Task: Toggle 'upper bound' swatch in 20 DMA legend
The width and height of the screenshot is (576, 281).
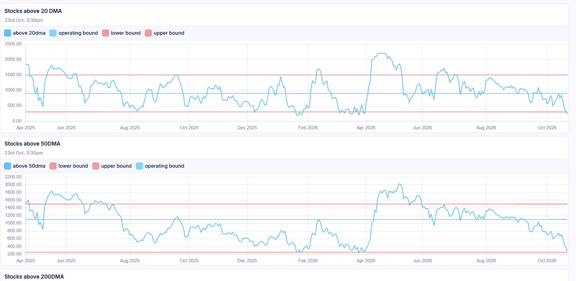Action: point(148,33)
